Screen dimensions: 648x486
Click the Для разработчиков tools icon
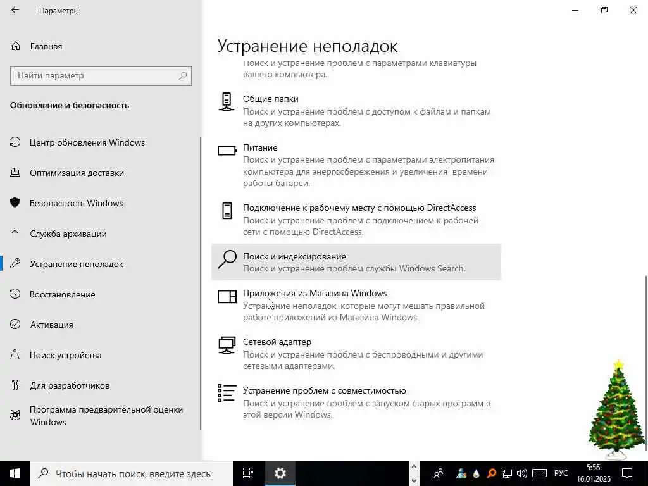pos(15,385)
